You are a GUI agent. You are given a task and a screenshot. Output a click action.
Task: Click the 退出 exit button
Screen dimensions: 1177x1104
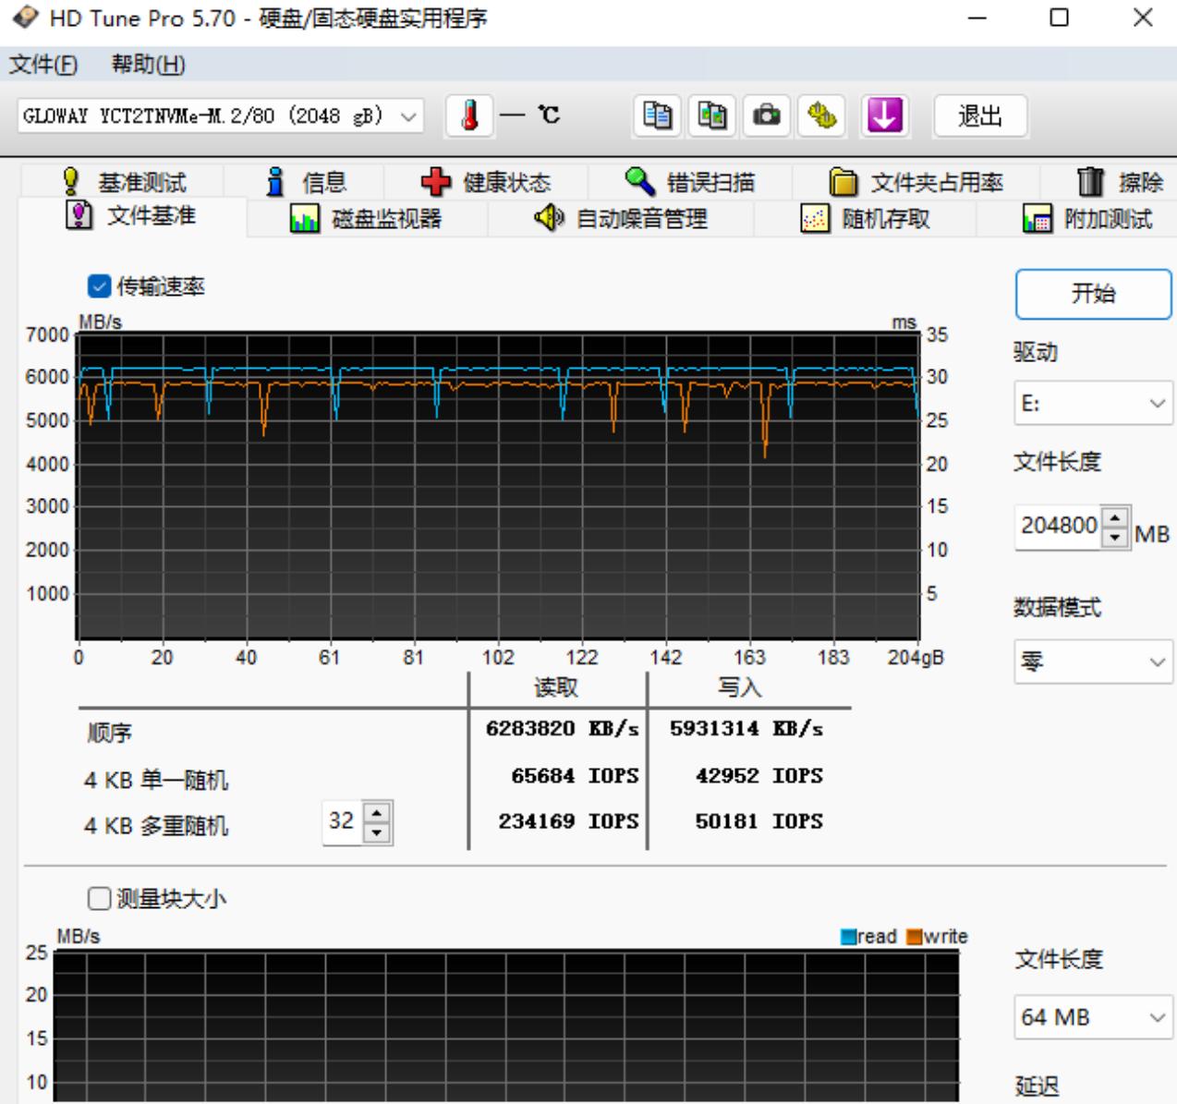coord(981,115)
